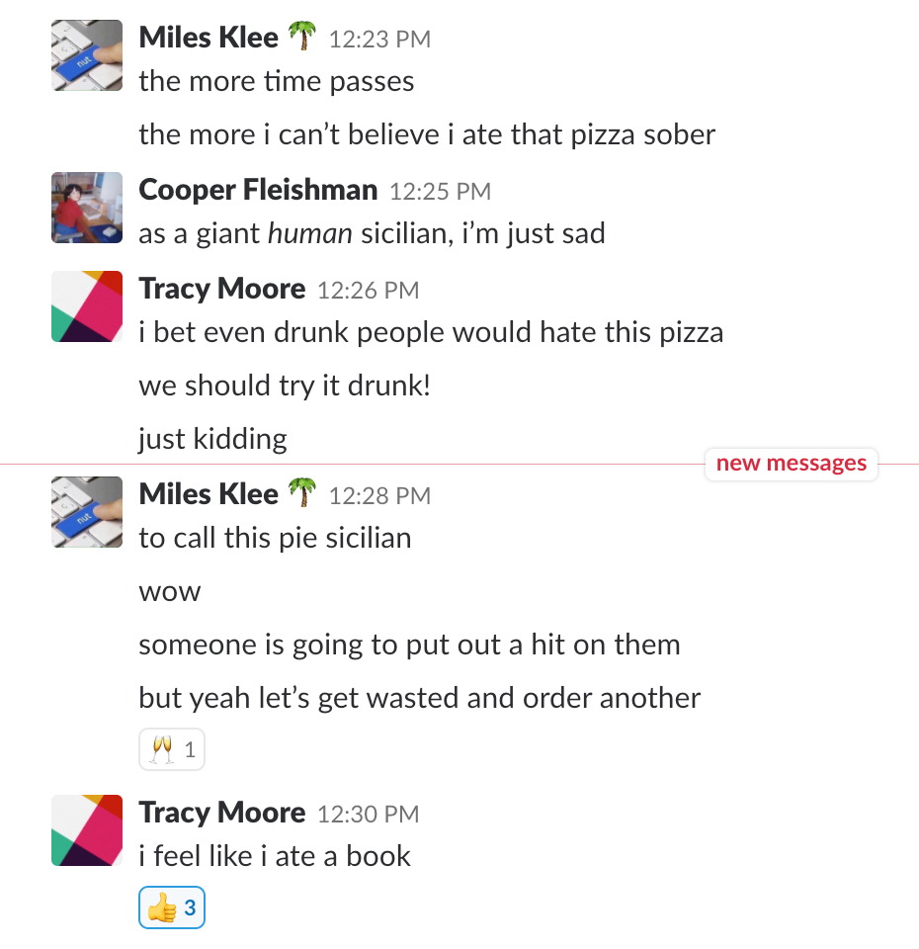Click the 12:28 PM timestamp
919x949 pixels.
(x=379, y=496)
